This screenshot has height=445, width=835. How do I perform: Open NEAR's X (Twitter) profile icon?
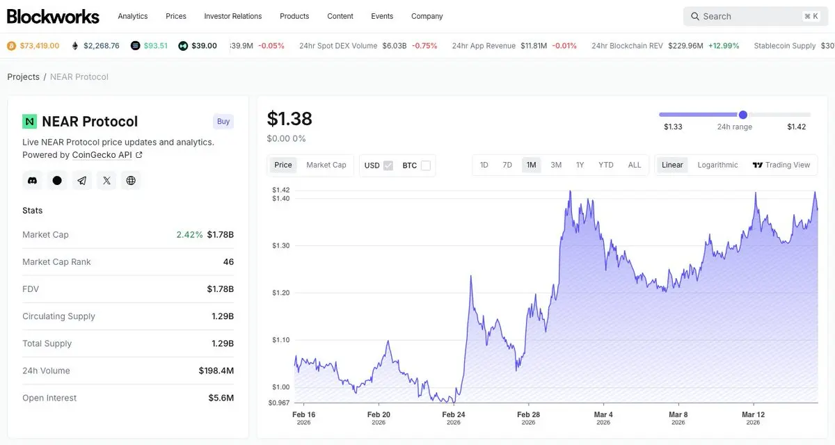coord(106,181)
